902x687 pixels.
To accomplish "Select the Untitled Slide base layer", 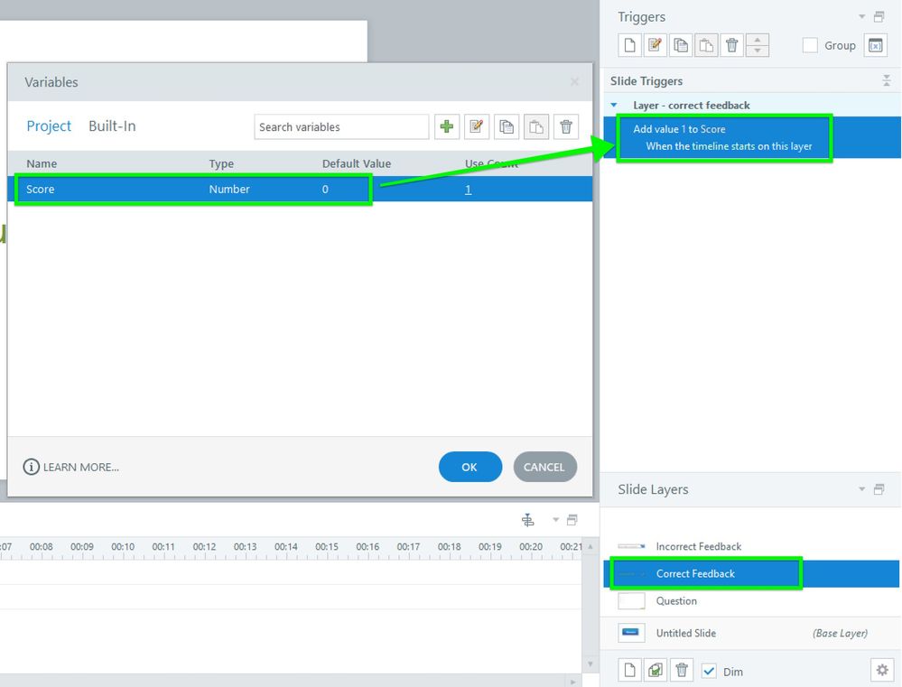I will (751, 633).
